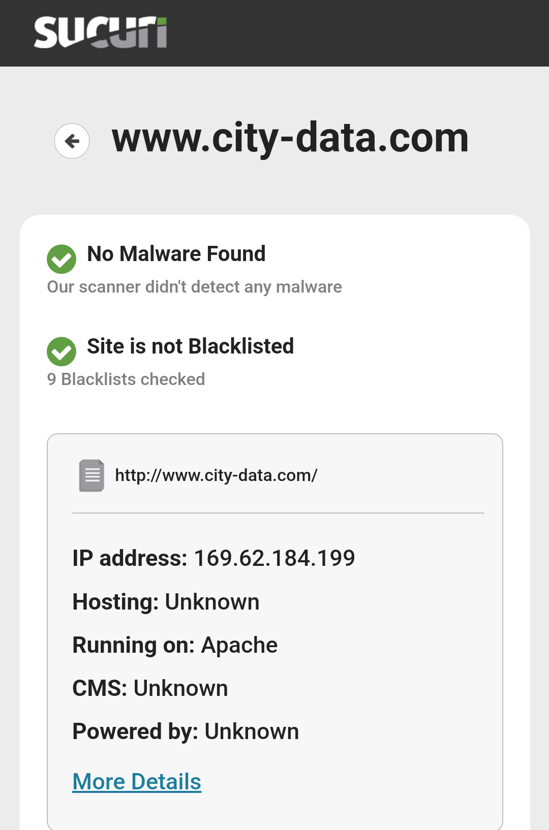This screenshot has height=830, width=549.
Task: Click the Site is not Blacklisted heading
Action: (191, 346)
